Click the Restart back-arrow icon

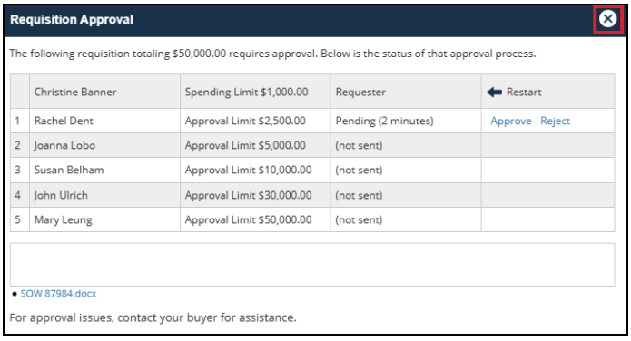pyautogui.click(x=494, y=93)
